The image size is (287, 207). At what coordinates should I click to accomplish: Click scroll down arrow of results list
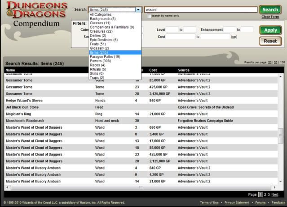[281, 182]
